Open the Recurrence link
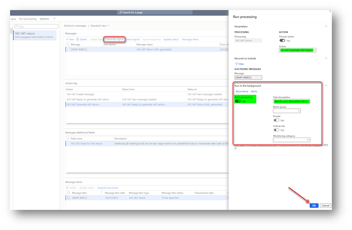 pyautogui.click(x=242, y=92)
